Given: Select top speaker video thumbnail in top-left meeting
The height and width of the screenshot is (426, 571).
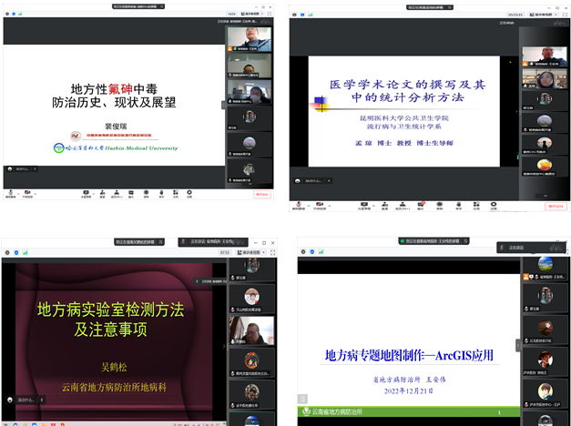Looking at the screenshot, I should point(250,39).
